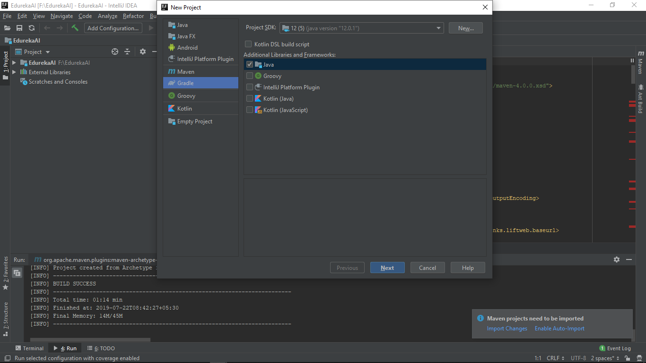646x363 pixels.
Task: Uncheck the Java framework checkbox
Action: pos(250,65)
